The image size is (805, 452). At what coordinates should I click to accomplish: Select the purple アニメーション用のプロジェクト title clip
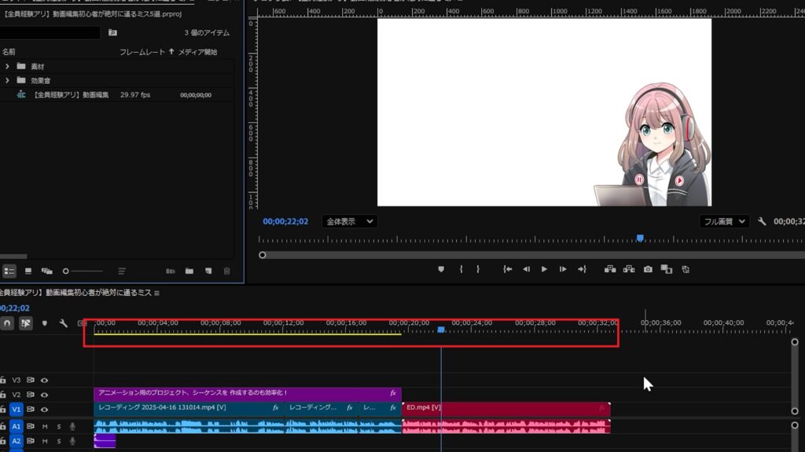click(x=248, y=393)
